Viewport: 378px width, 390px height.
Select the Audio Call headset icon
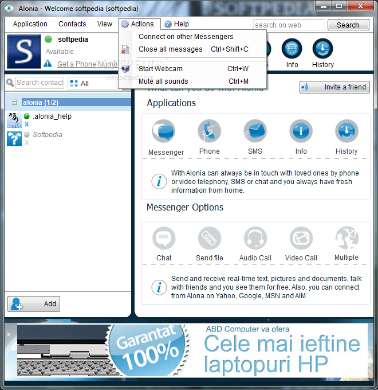(255, 238)
